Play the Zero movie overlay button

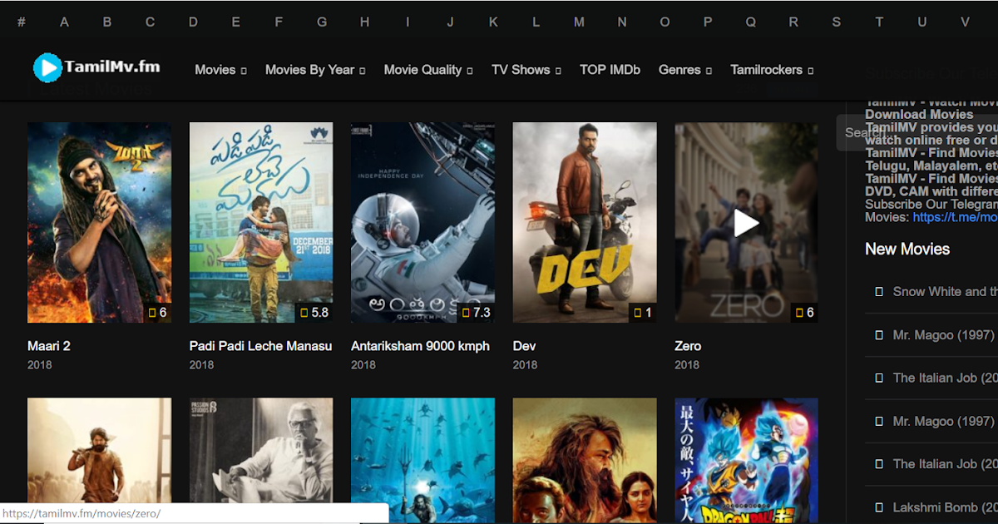tap(746, 222)
